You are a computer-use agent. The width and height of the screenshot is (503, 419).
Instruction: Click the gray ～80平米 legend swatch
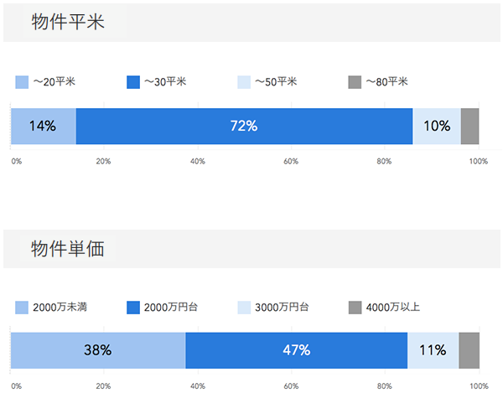pos(355,82)
